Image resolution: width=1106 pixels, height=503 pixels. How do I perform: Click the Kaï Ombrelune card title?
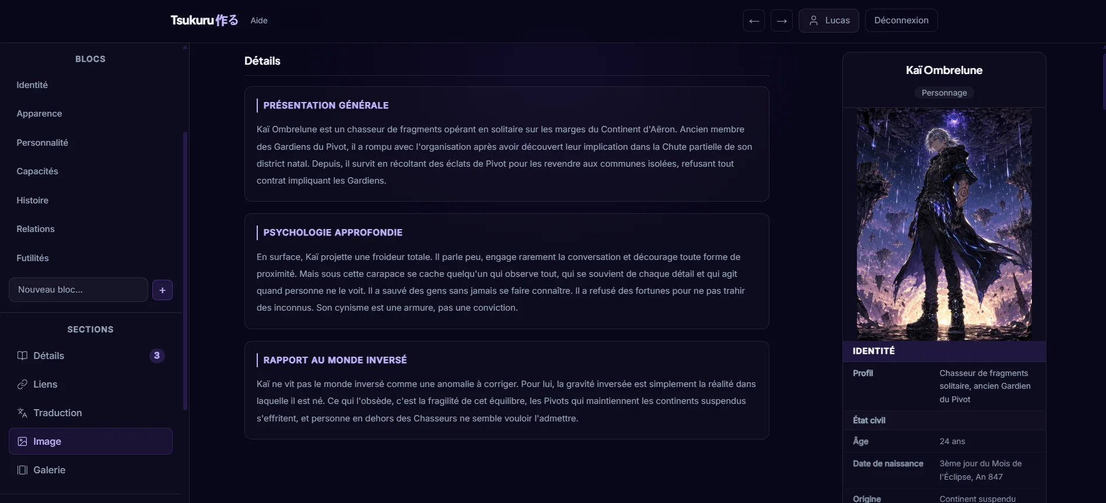944,70
